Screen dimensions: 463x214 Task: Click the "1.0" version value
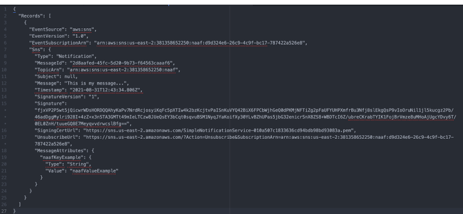pos(80,36)
